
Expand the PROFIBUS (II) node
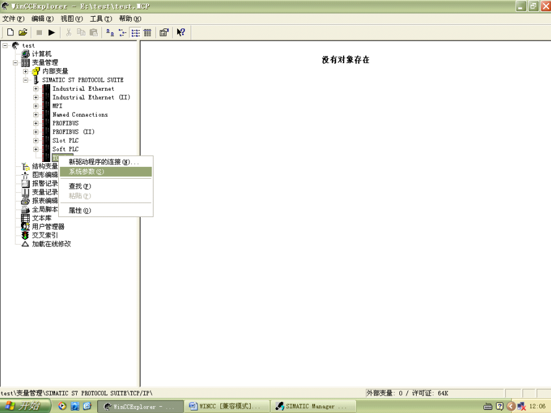click(36, 132)
